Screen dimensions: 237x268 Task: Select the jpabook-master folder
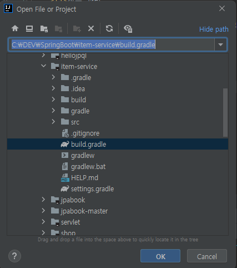118,211
